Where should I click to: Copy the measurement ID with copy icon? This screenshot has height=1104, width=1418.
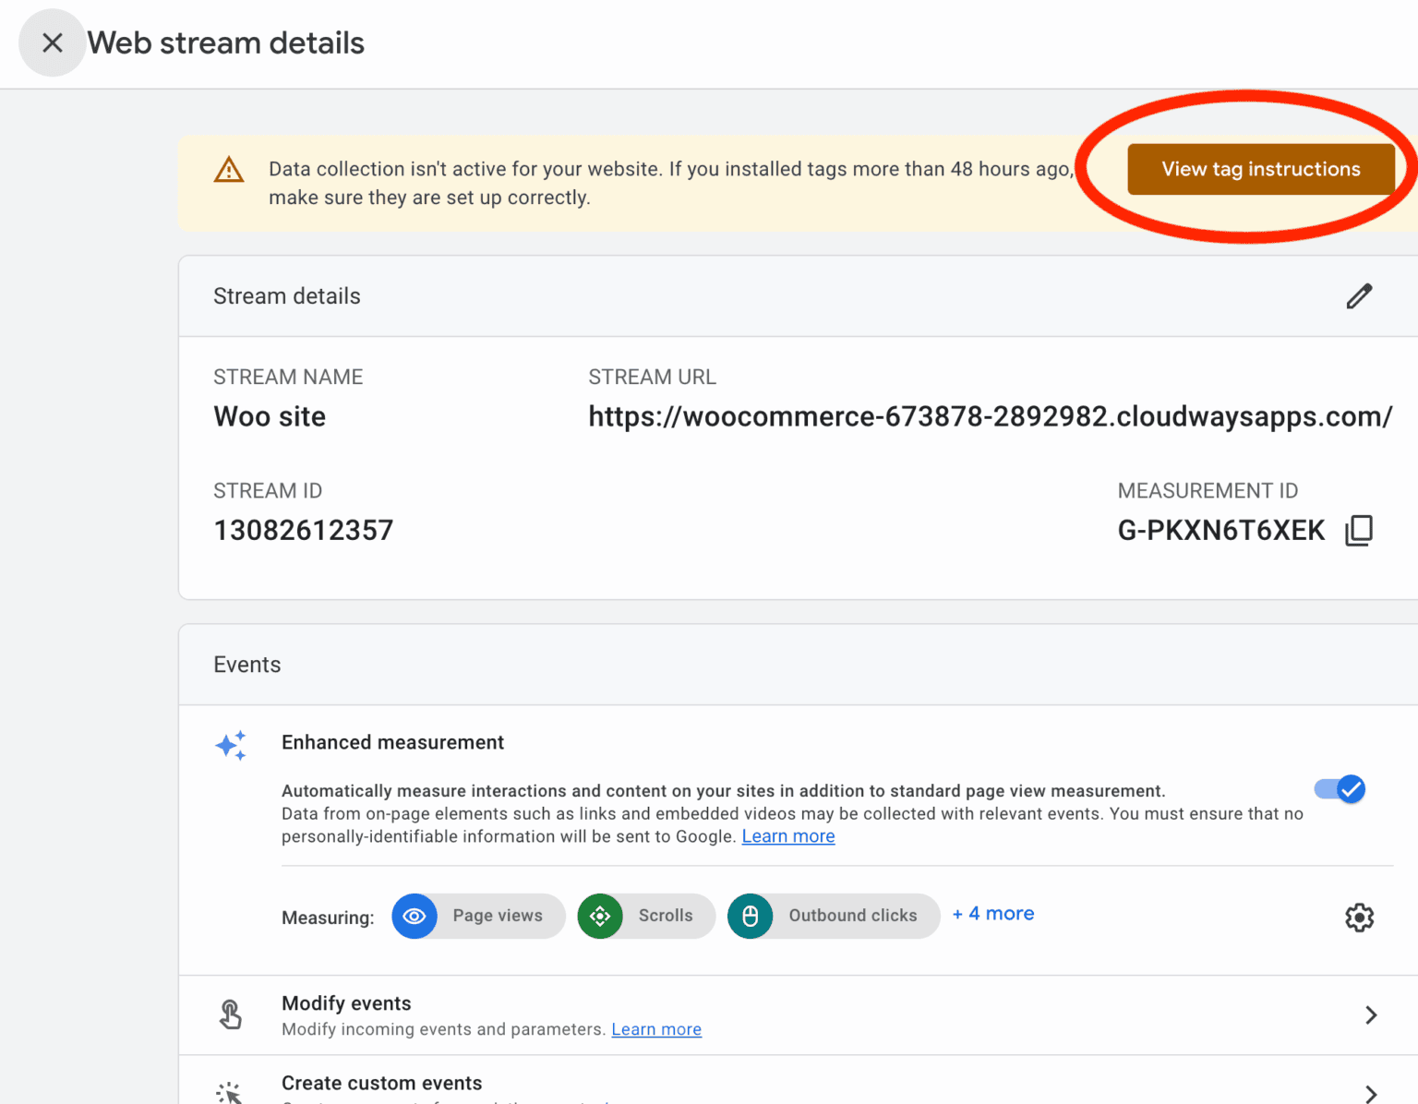1359,531
